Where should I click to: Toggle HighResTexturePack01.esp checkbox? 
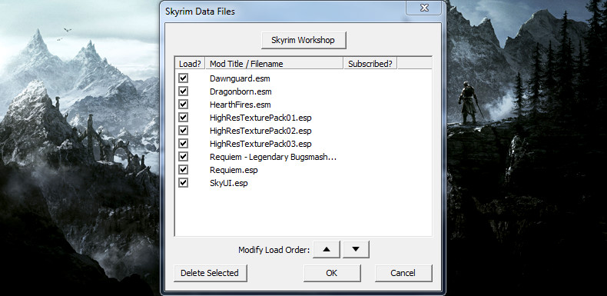tap(183, 118)
